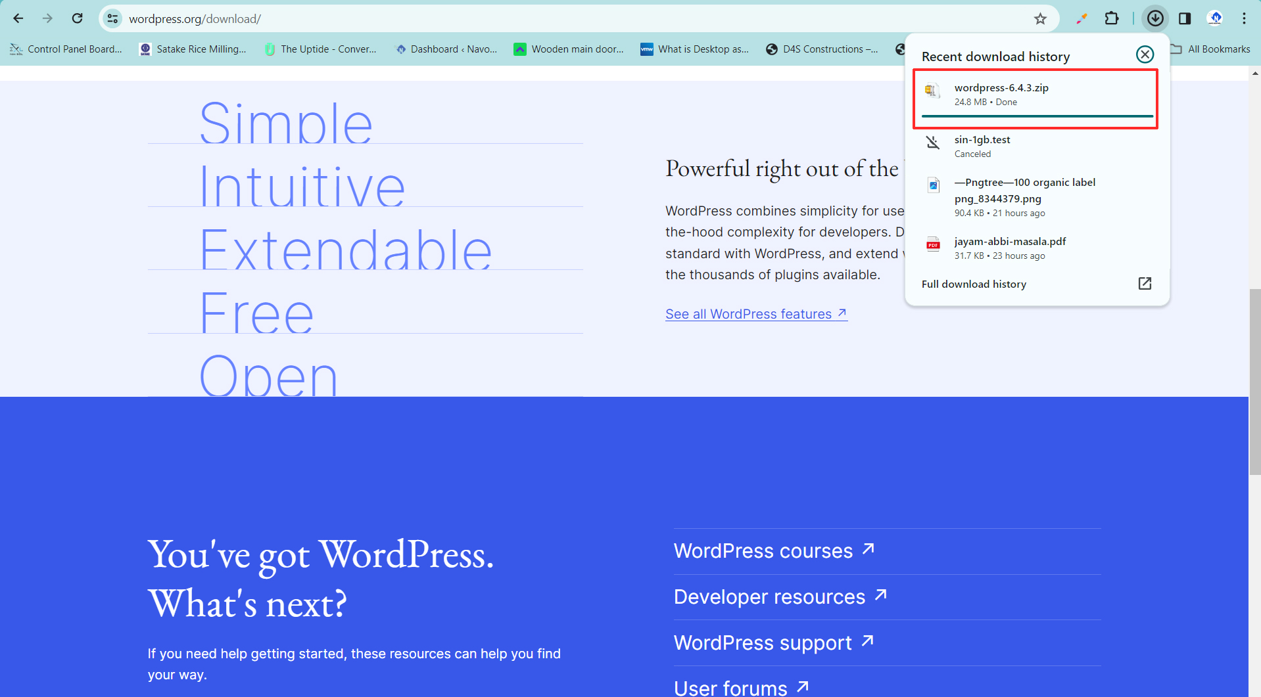Open the Extensions puzzle icon
Viewport: 1261px width, 697px height.
coord(1112,18)
